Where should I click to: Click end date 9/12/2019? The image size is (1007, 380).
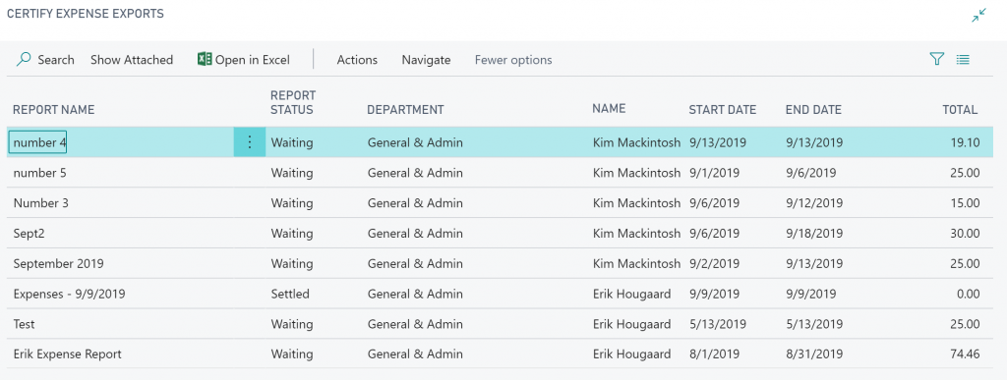tap(814, 203)
